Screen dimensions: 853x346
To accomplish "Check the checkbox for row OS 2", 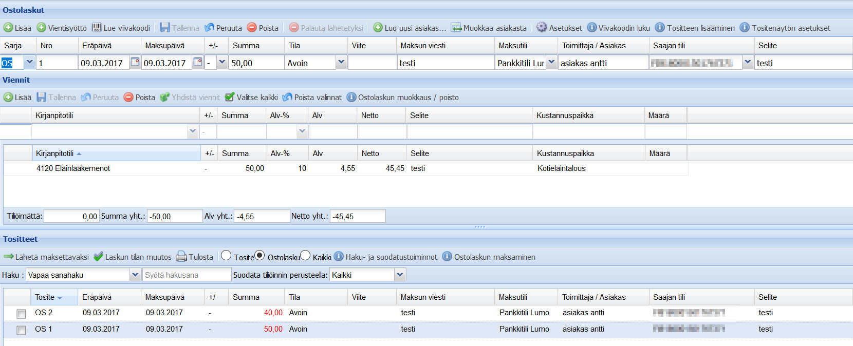I will tap(21, 314).
